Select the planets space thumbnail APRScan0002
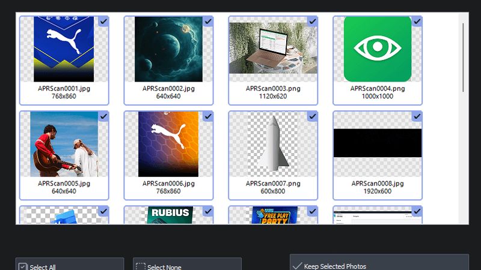 [168, 49]
